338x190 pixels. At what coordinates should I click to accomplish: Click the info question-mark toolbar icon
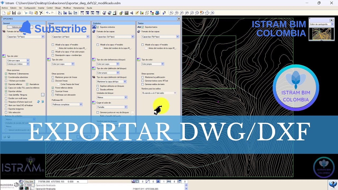(x=164, y=13)
